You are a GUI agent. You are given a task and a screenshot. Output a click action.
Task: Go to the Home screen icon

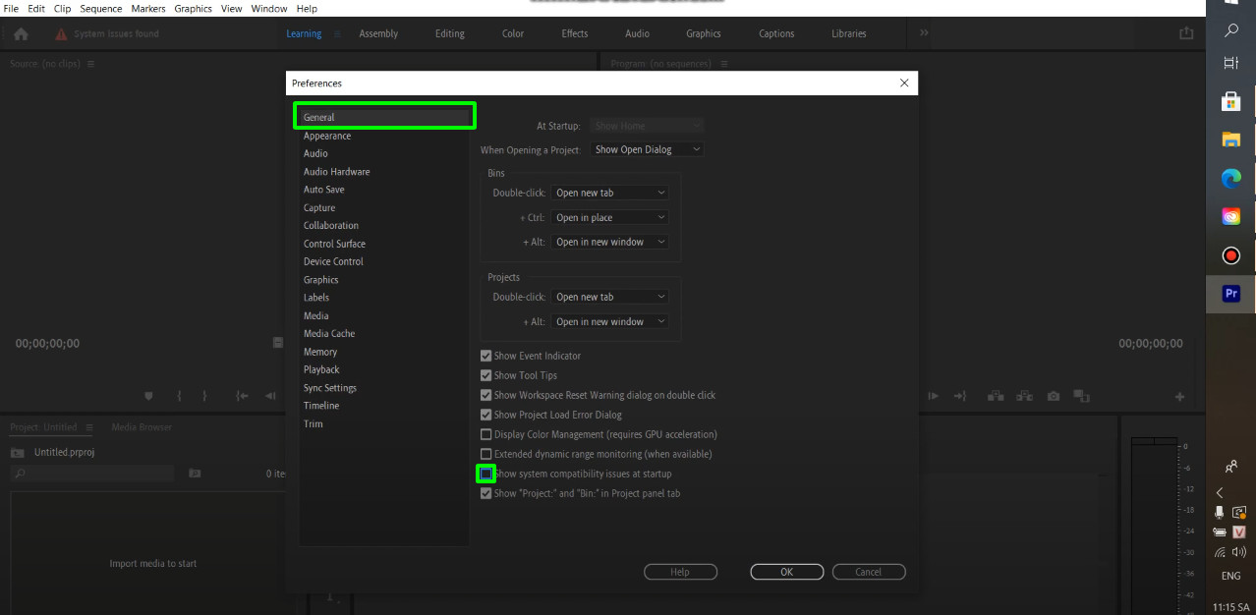tap(21, 33)
